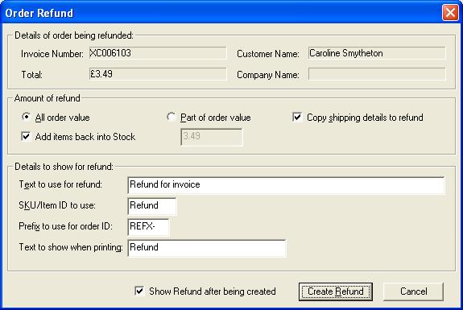Screen dimensions: 463x310
Task: Focus the SKU/Item ID to use field
Action: pyautogui.click(x=152, y=206)
